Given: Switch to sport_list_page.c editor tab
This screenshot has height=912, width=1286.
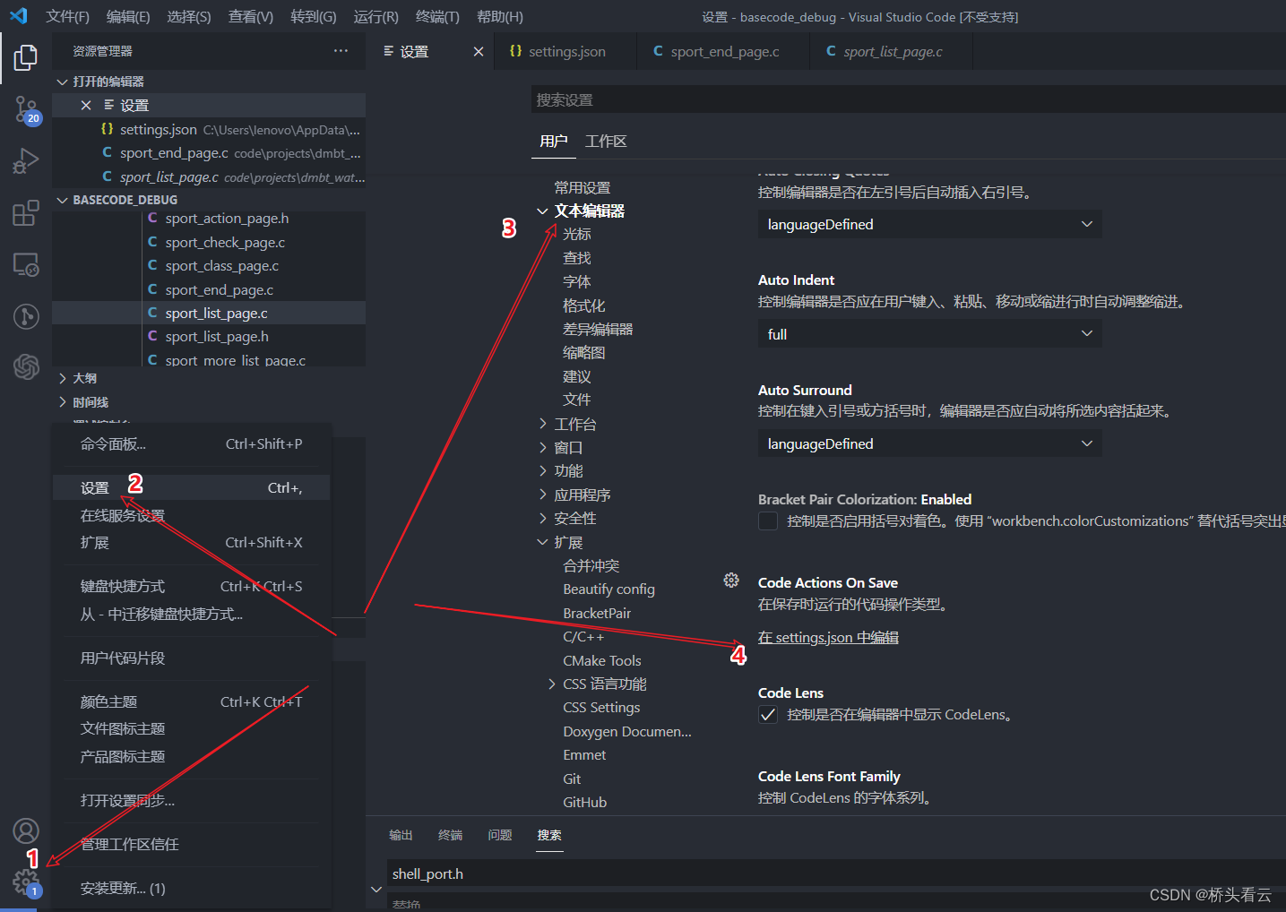Looking at the screenshot, I should tap(891, 52).
